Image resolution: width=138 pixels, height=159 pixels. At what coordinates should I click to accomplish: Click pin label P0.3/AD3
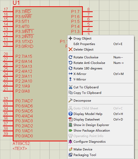[x=24, y=121]
